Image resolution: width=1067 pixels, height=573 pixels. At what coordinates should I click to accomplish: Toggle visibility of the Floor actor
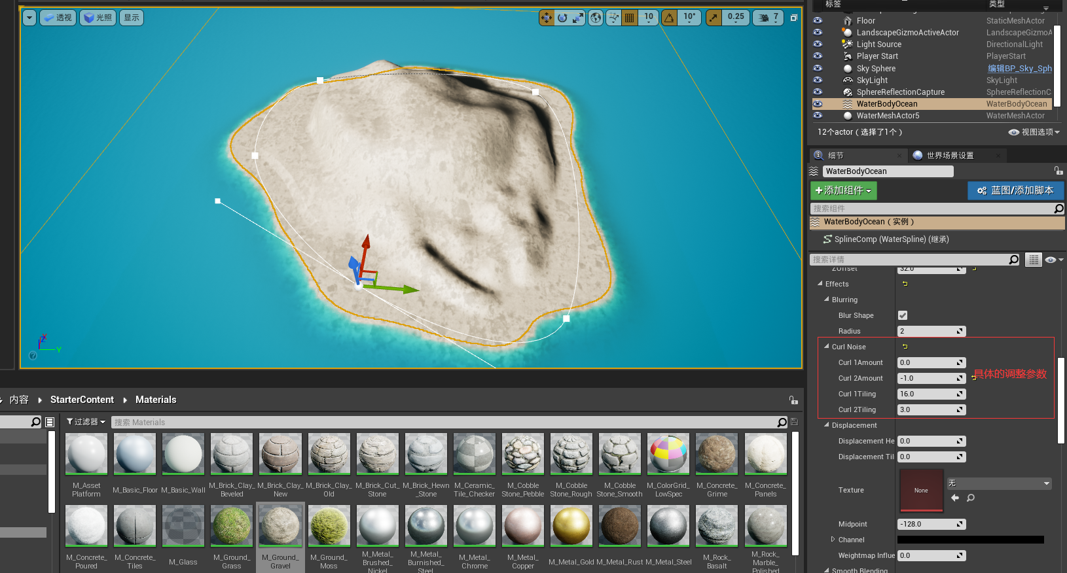pyautogui.click(x=818, y=21)
